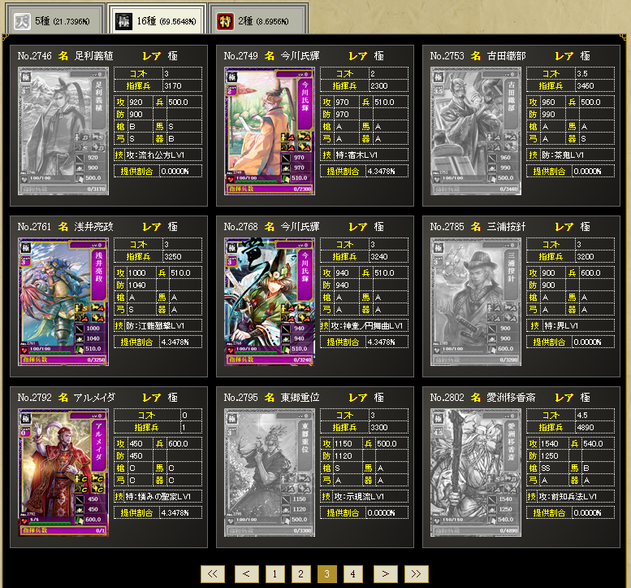Go to page 1

[274, 574]
